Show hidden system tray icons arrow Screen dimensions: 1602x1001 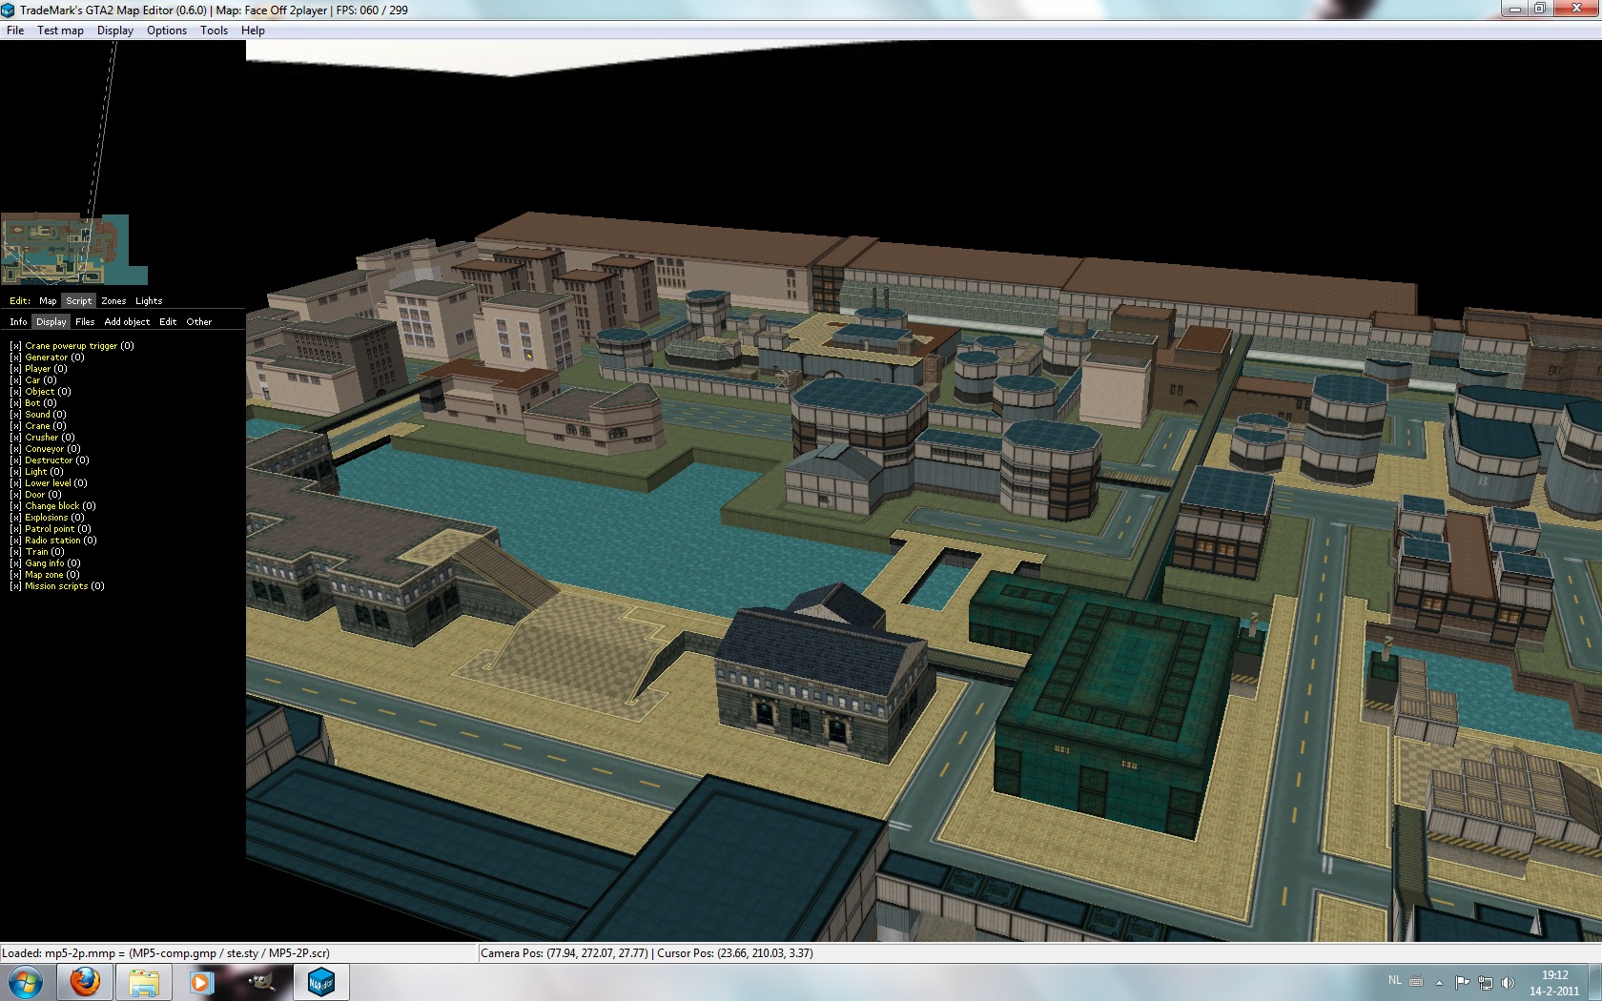click(x=1439, y=982)
